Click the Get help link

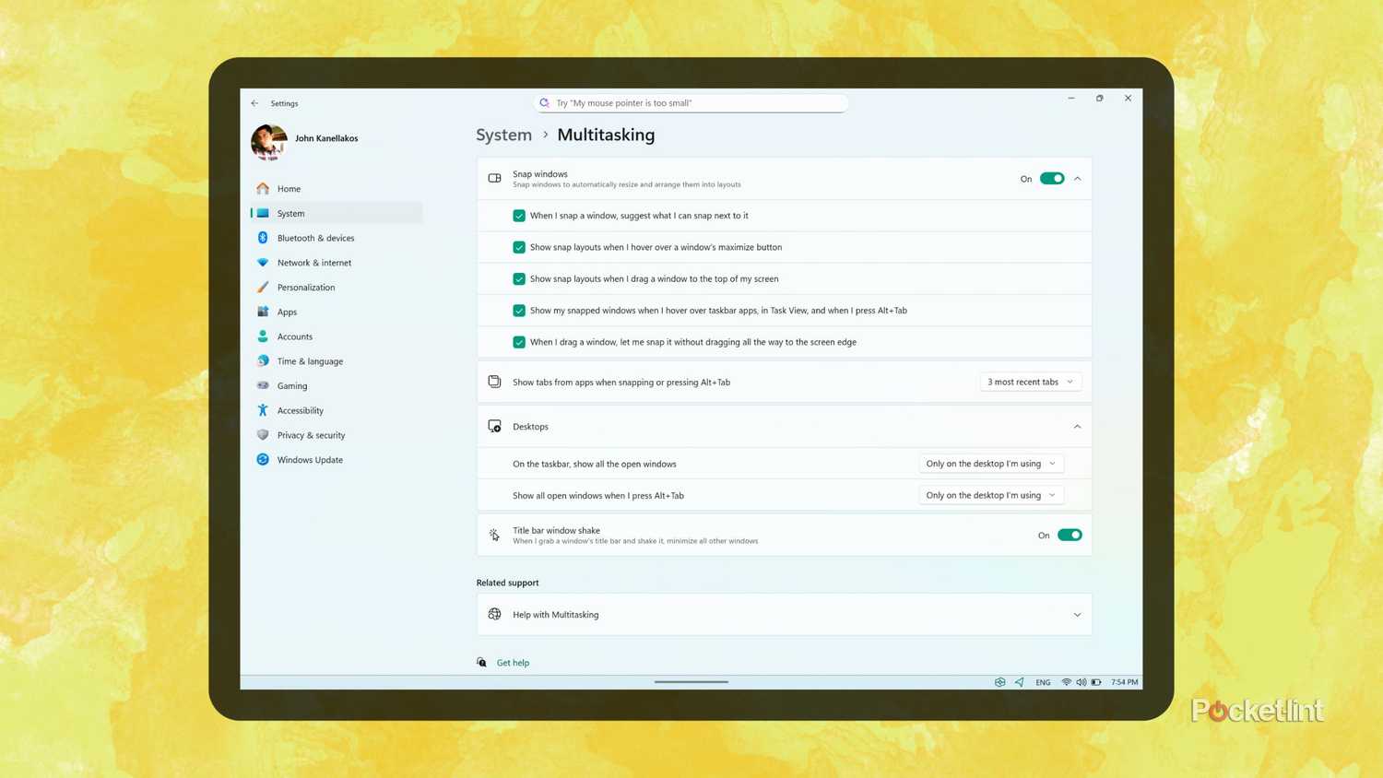coord(513,663)
